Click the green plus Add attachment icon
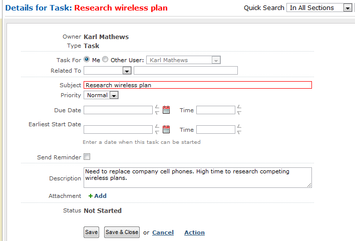Viewport: 355px width, 241px height. tap(91, 196)
